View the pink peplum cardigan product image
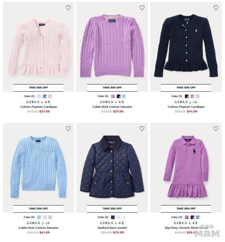Viewport: 225px width, 242px height. tap(39, 48)
